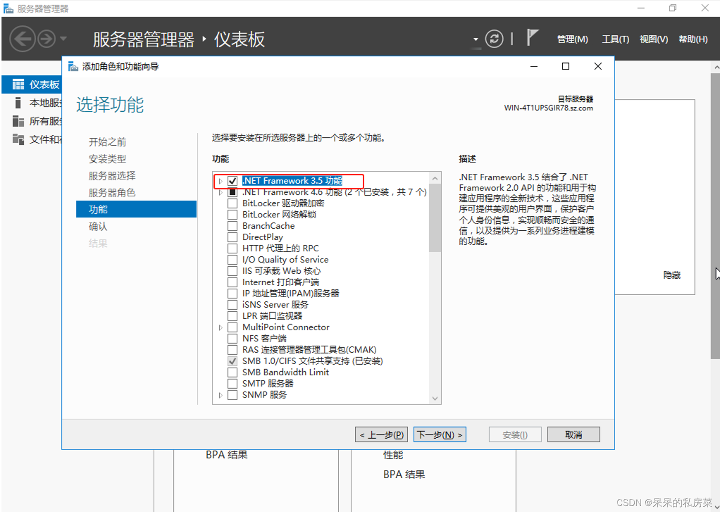The image size is (720, 512).
Task: Click the features list scroll-up arrow
Action: pyautogui.click(x=435, y=178)
